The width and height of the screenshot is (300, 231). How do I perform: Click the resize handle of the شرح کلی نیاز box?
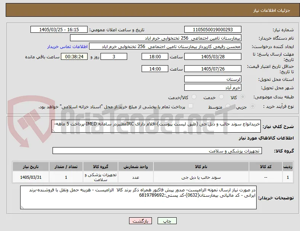click(53, 131)
